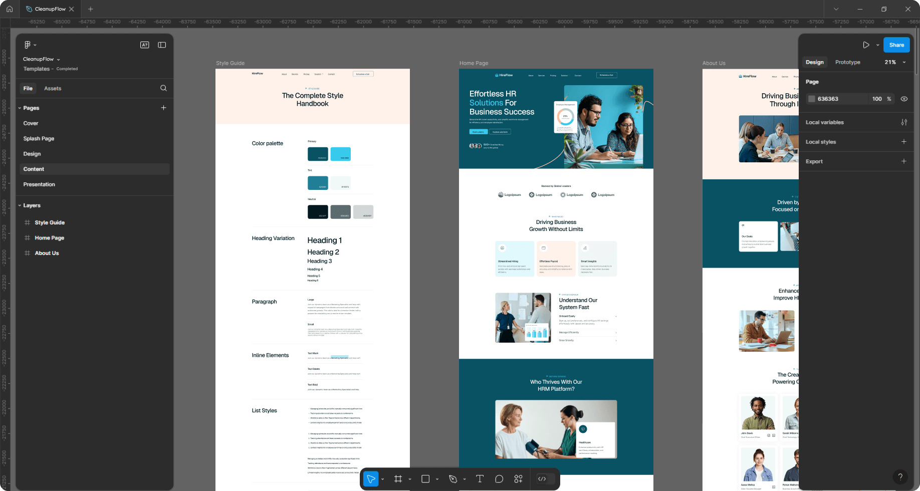Switch to the Assets tab
920x491 pixels.
pos(53,88)
